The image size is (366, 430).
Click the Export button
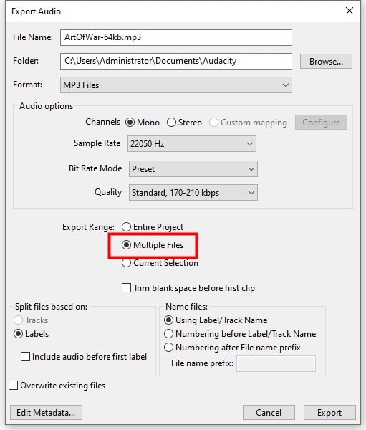coord(329,413)
